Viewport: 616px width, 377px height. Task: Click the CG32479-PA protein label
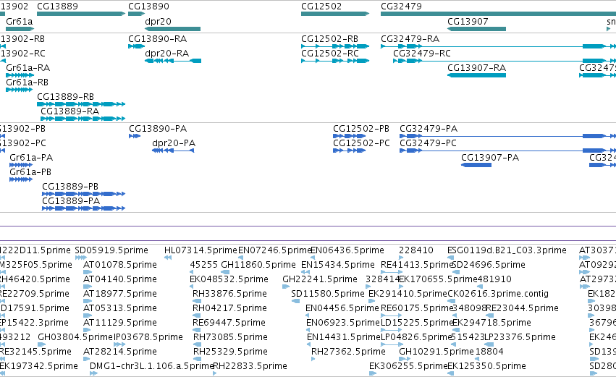pyautogui.click(x=429, y=128)
